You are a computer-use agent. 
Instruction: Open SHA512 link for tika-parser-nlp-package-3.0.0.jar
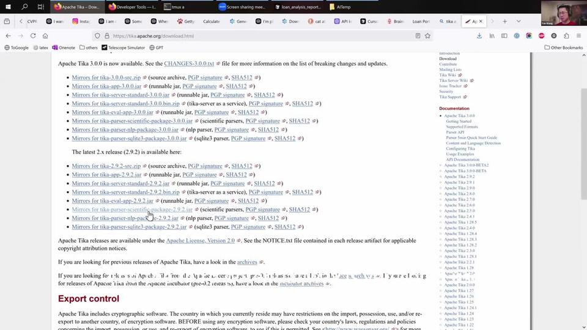268,130
